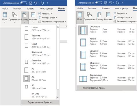Switch to Вставка tab in left window
Screen dimensions: 137x106
(x=30, y=9)
